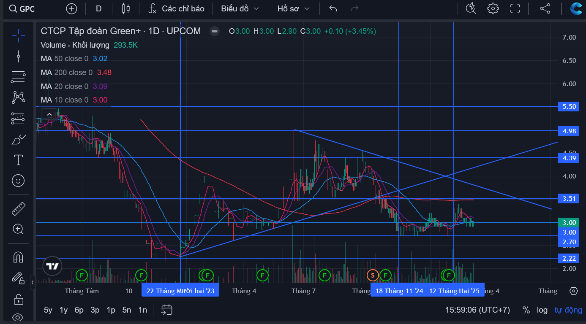Image resolution: width=586 pixels, height=324 pixels.
Task: Change the D timeframe interval
Action: coord(98,8)
